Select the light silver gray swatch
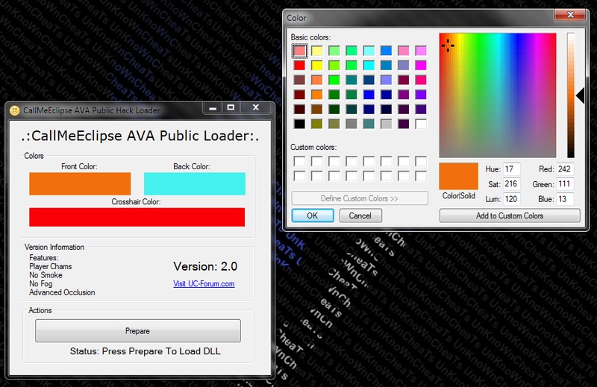 [x=386, y=124]
